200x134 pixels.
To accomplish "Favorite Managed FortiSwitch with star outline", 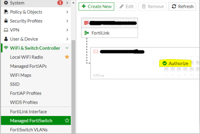I will pos(67,120).
